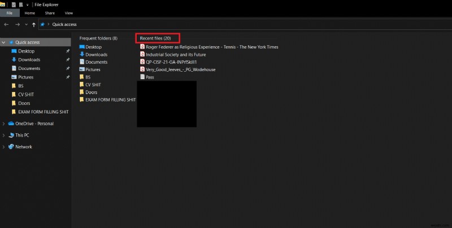This screenshot has height=228, width=452.
Task: Switch to the Home ribbon tab
Action: point(30,13)
